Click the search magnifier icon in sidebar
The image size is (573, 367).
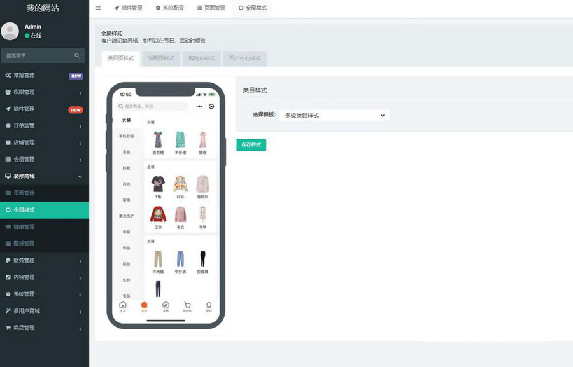point(77,55)
